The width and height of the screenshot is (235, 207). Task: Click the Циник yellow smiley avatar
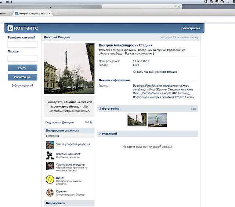click(50, 179)
